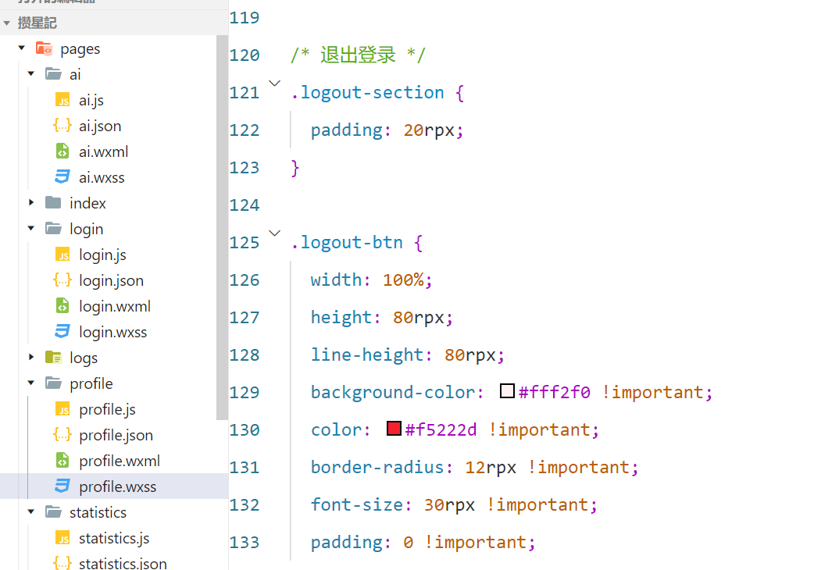Click the .logout-btn selector text
Viewport: 821px width, 570px height.
click(347, 242)
